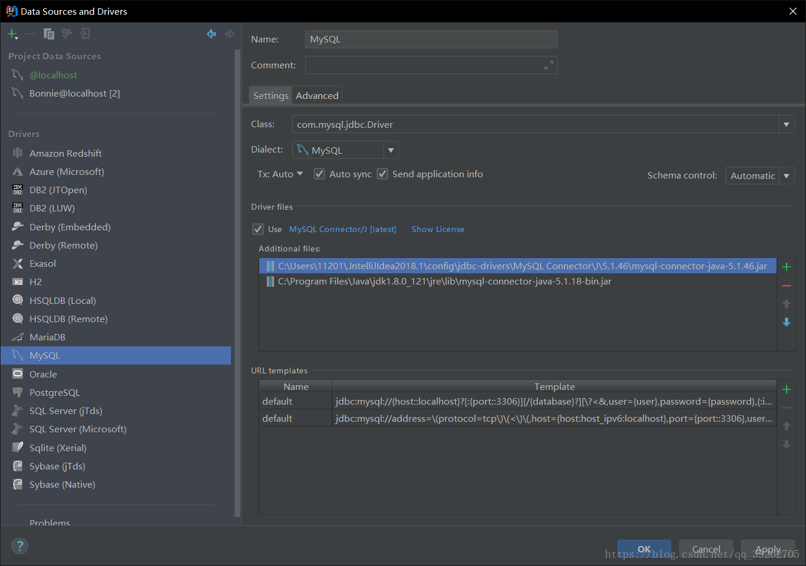Confirm with the OK button
The width and height of the screenshot is (806, 566).
(644, 549)
